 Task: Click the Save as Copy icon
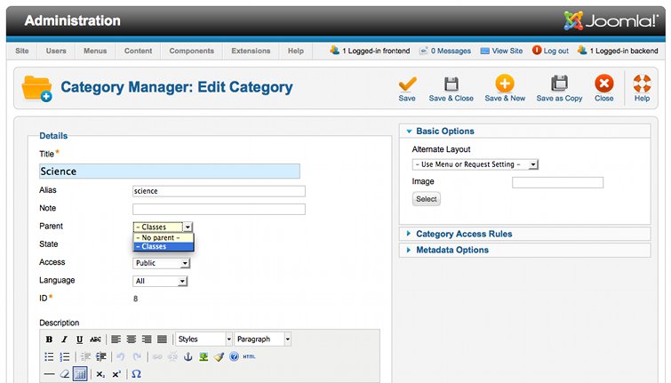pyautogui.click(x=559, y=84)
